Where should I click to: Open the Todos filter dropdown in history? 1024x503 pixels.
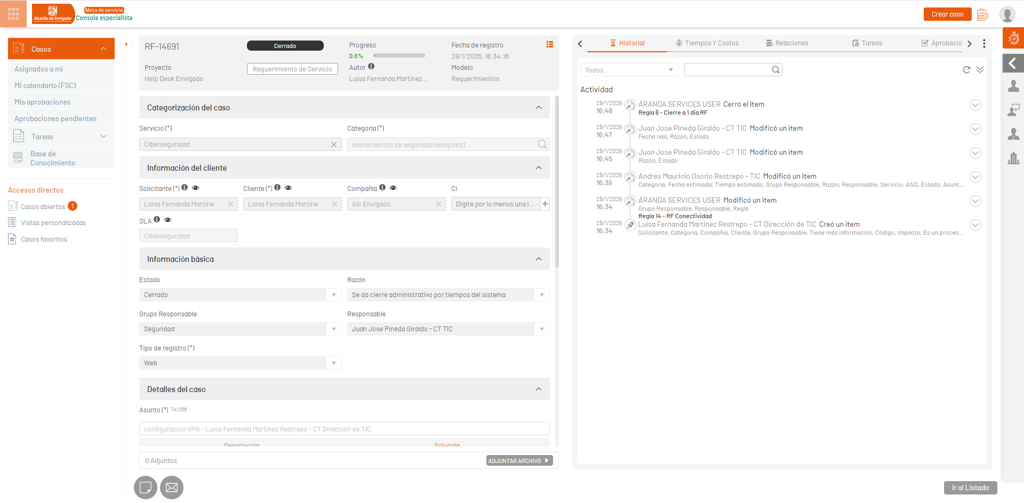tap(629, 70)
